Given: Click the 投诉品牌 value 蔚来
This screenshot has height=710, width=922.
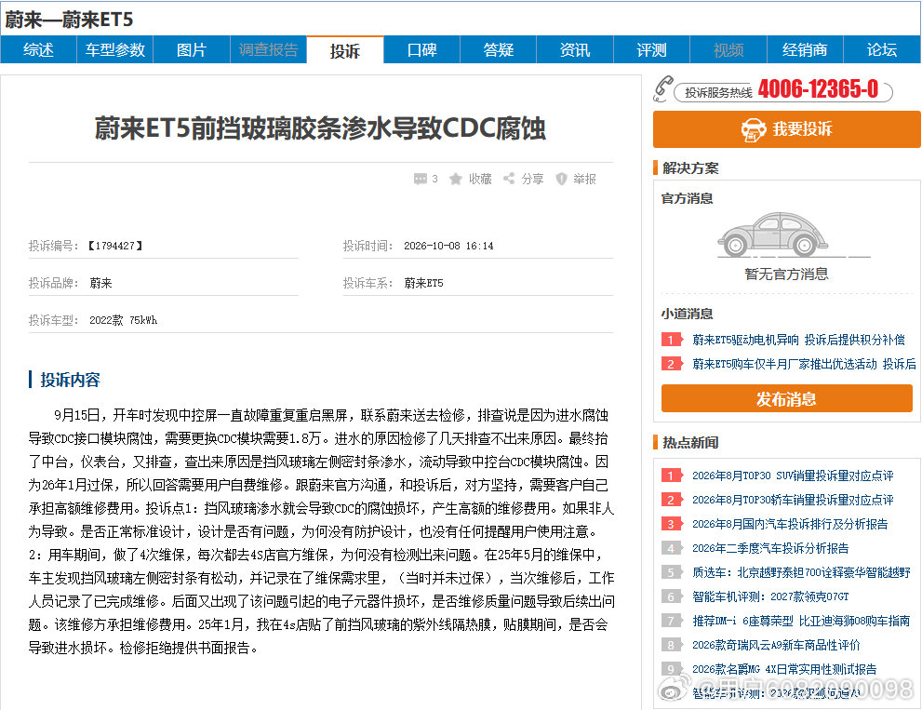Looking at the screenshot, I should coord(100,283).
